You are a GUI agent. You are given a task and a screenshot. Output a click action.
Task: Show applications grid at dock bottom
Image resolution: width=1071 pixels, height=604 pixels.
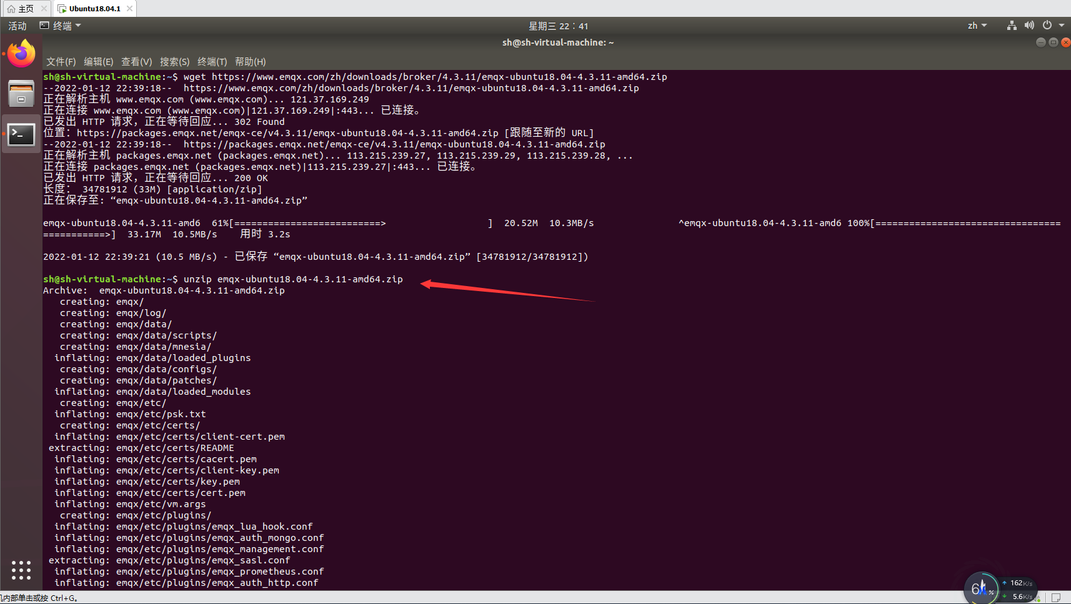pyautogui.click(x=21, y=570)
